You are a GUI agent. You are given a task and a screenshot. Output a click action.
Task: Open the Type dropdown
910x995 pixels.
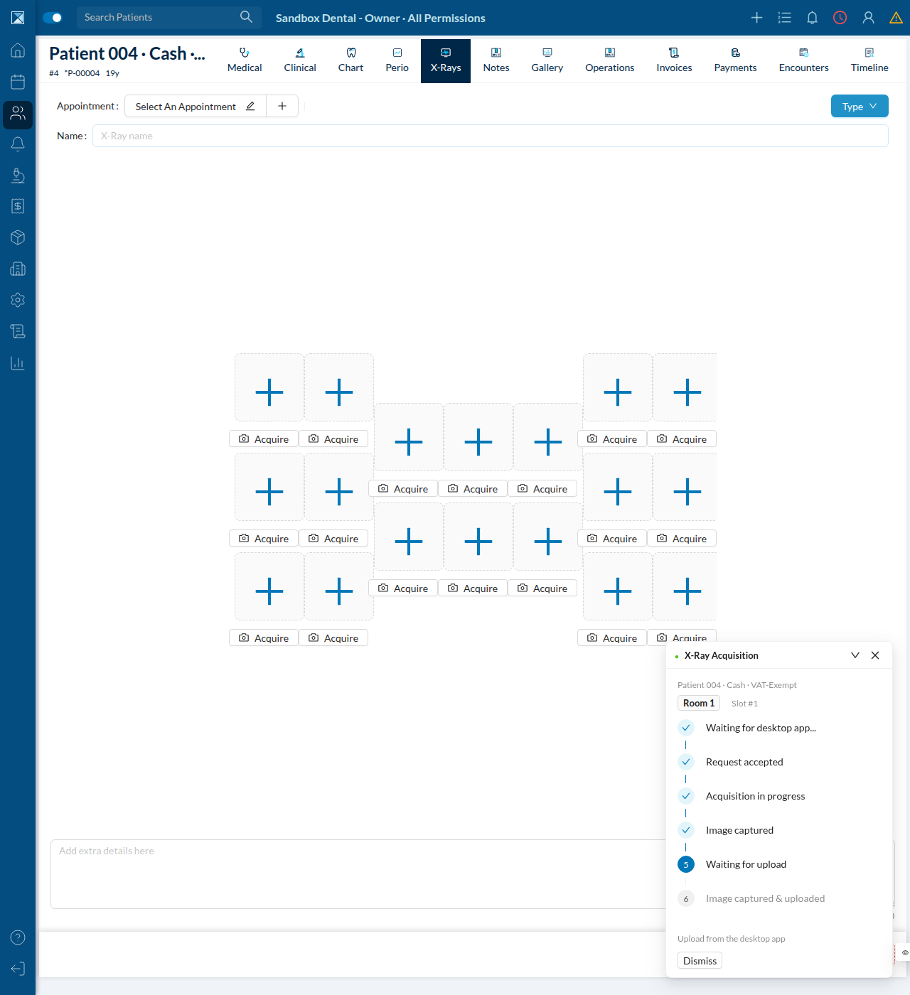[860, 106]
